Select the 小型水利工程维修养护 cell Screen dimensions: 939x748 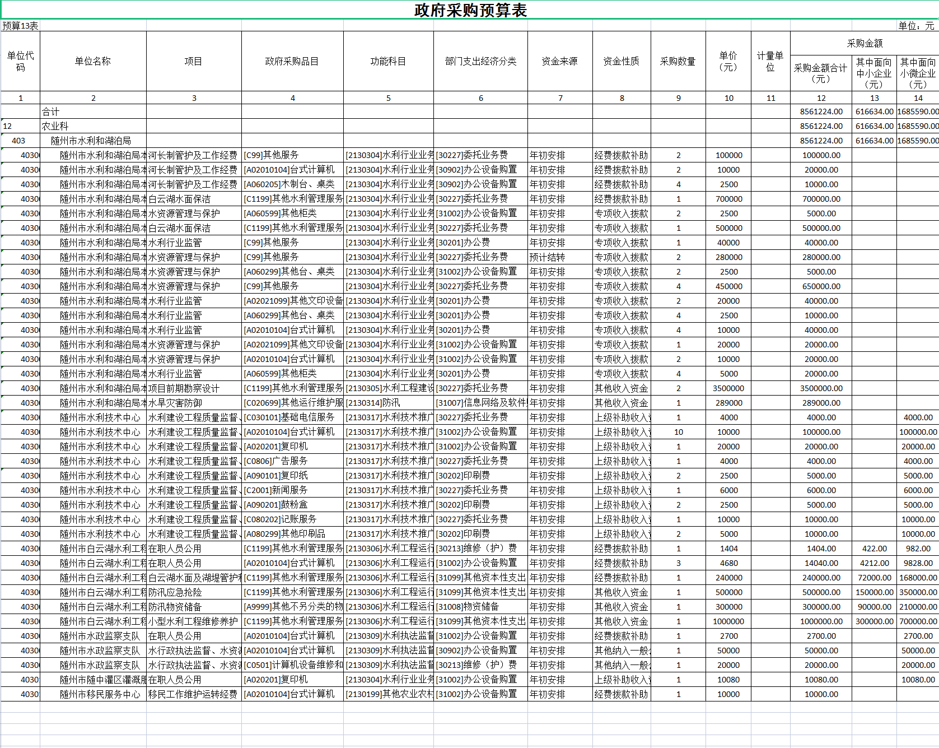[x=194, y=621]
